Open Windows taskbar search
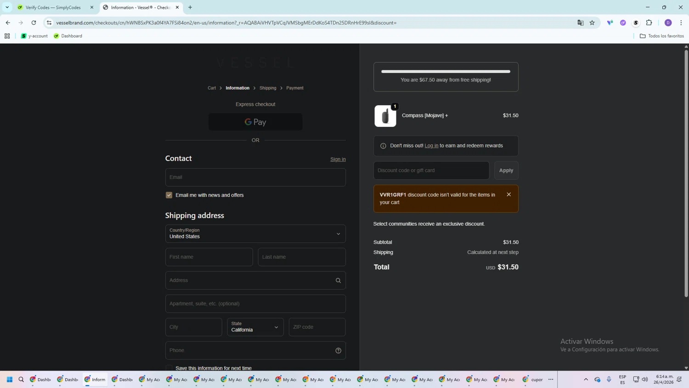This screenshot has width=689, height=388. [x=21, y=380]
